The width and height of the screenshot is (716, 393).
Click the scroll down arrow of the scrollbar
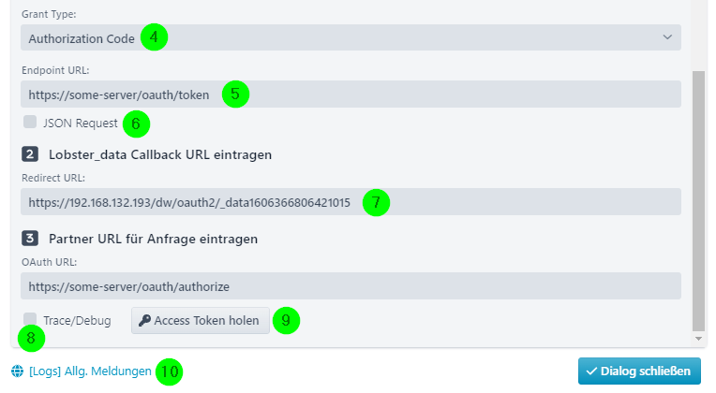(698, 337)
